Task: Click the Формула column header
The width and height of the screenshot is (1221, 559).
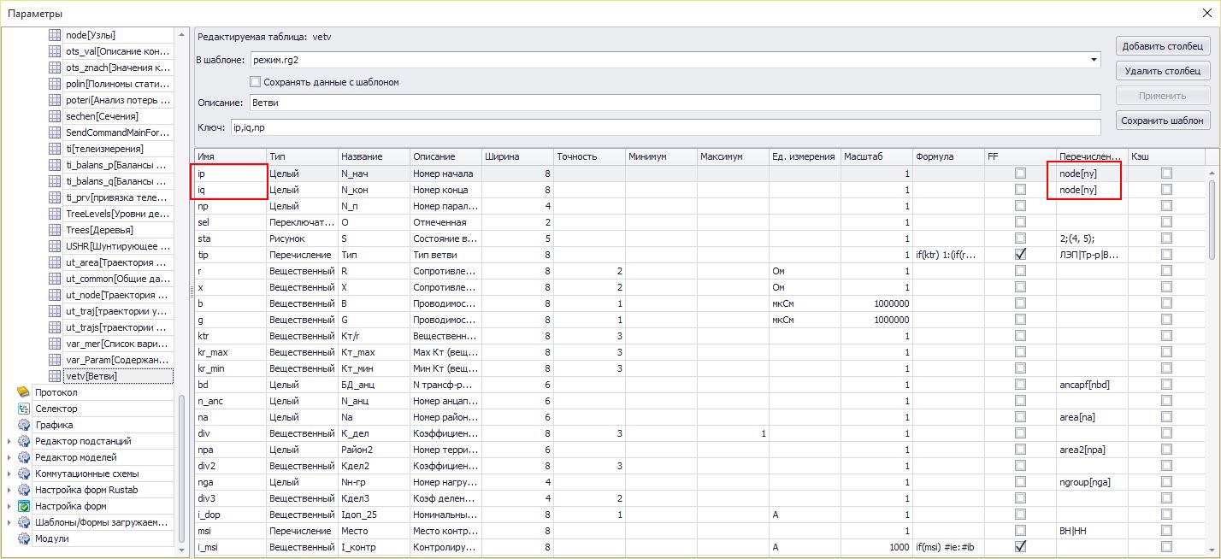Action: point(947,157)
